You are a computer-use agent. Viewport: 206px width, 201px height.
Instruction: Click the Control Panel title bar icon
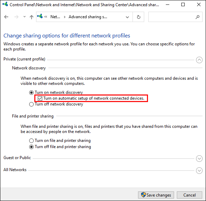pos(5,4)
